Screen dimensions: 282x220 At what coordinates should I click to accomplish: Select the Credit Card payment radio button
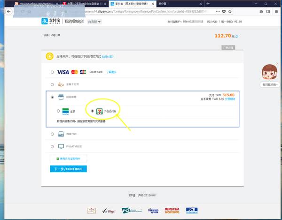(x=52, y=72)
